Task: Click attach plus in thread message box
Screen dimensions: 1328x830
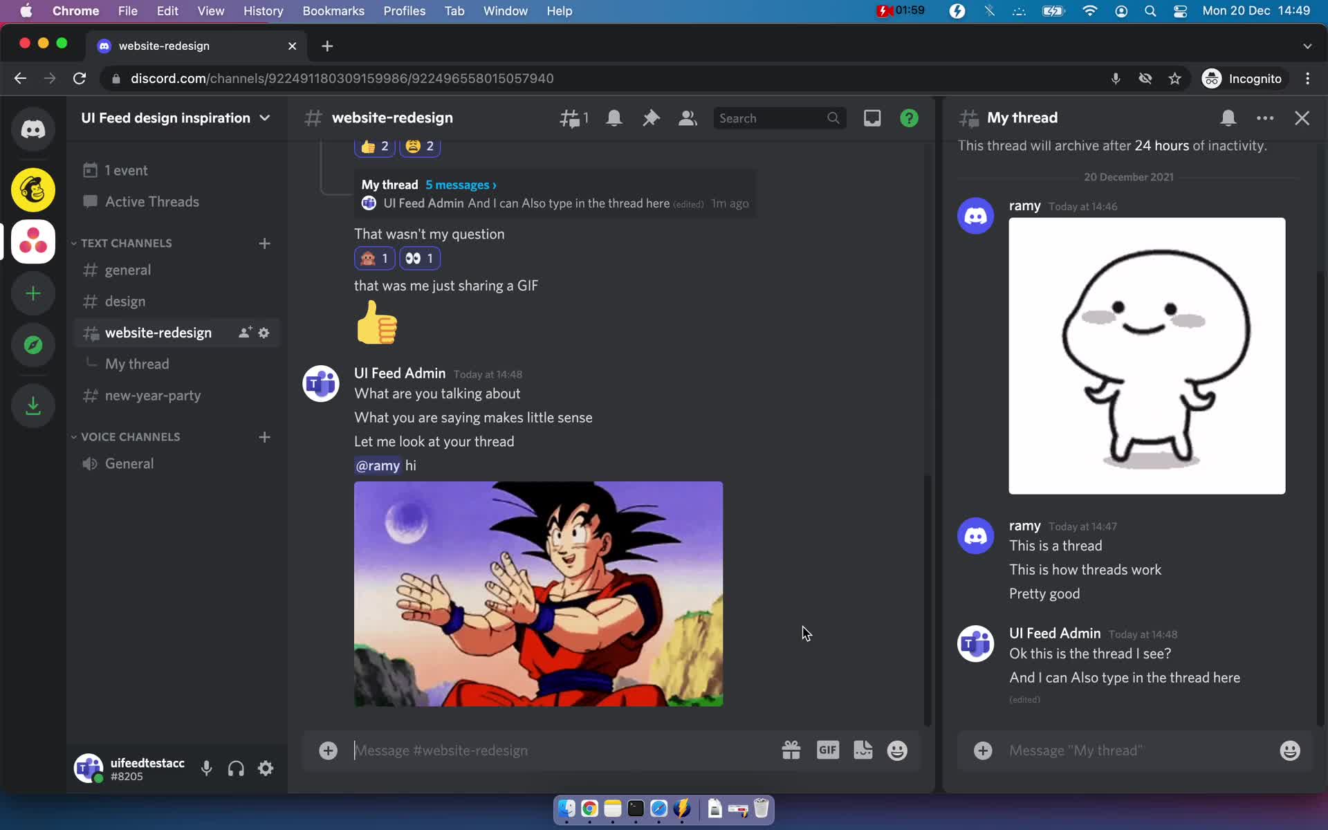Action: [x=983, y=750]
